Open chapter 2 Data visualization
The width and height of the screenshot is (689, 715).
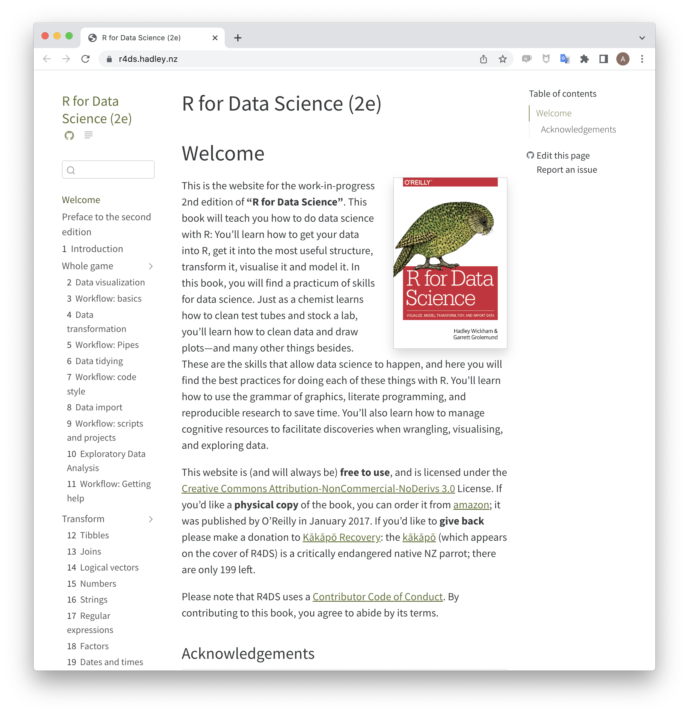tap(110, 282)
